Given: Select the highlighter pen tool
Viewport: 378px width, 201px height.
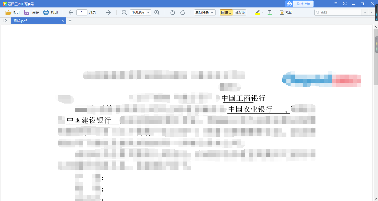Looking at the screenshot, I should coord(258,12).
